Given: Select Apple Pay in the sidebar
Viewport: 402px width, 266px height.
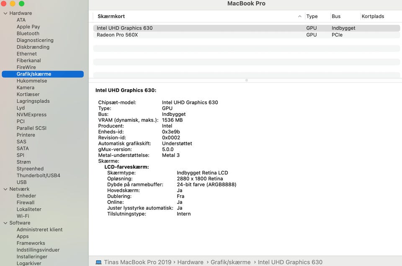Looking at the screenshot, I should [x=28, y=27].
